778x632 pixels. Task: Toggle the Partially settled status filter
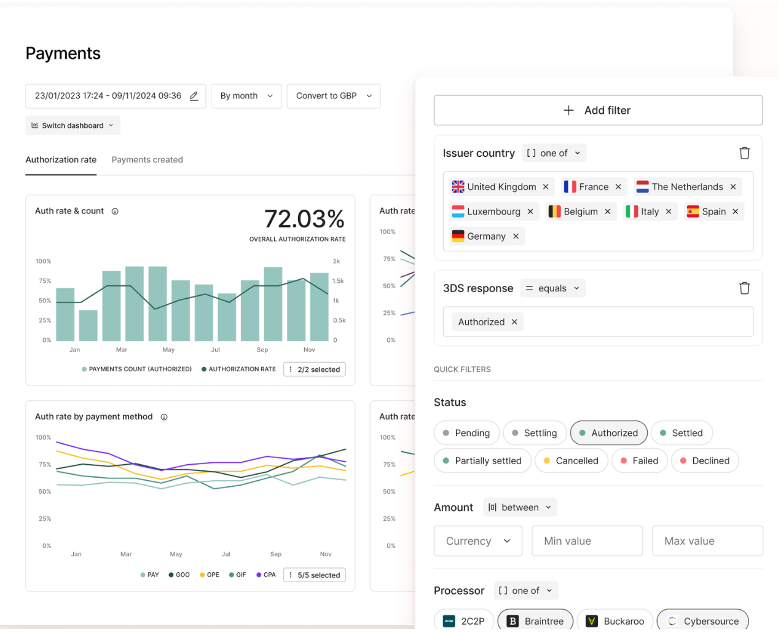(482, 460)
